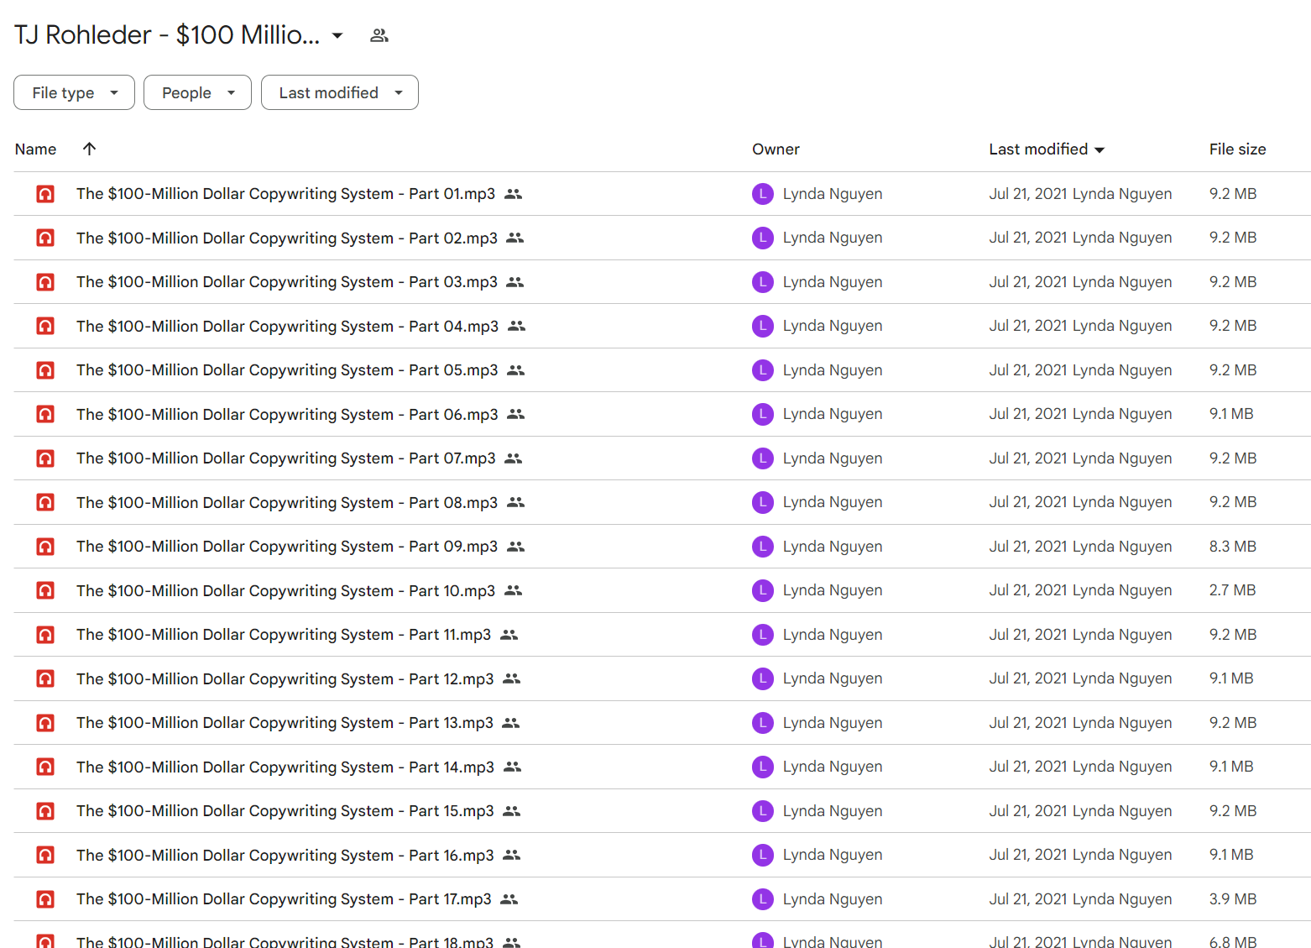Click the 9.1 MB size in Part 12 row

[1231, 678]
